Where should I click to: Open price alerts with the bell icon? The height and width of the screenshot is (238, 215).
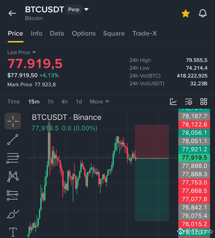pos(203,13)
